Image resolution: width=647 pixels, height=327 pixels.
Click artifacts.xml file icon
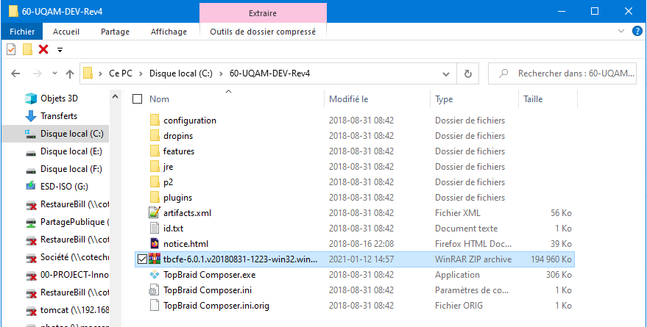[x=154, y=213]
